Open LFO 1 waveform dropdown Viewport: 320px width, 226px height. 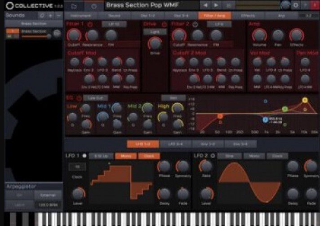point(101,156)
